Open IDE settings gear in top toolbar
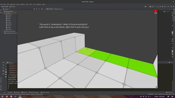Viewport: 175px width, 98px height. coord(174,7)
